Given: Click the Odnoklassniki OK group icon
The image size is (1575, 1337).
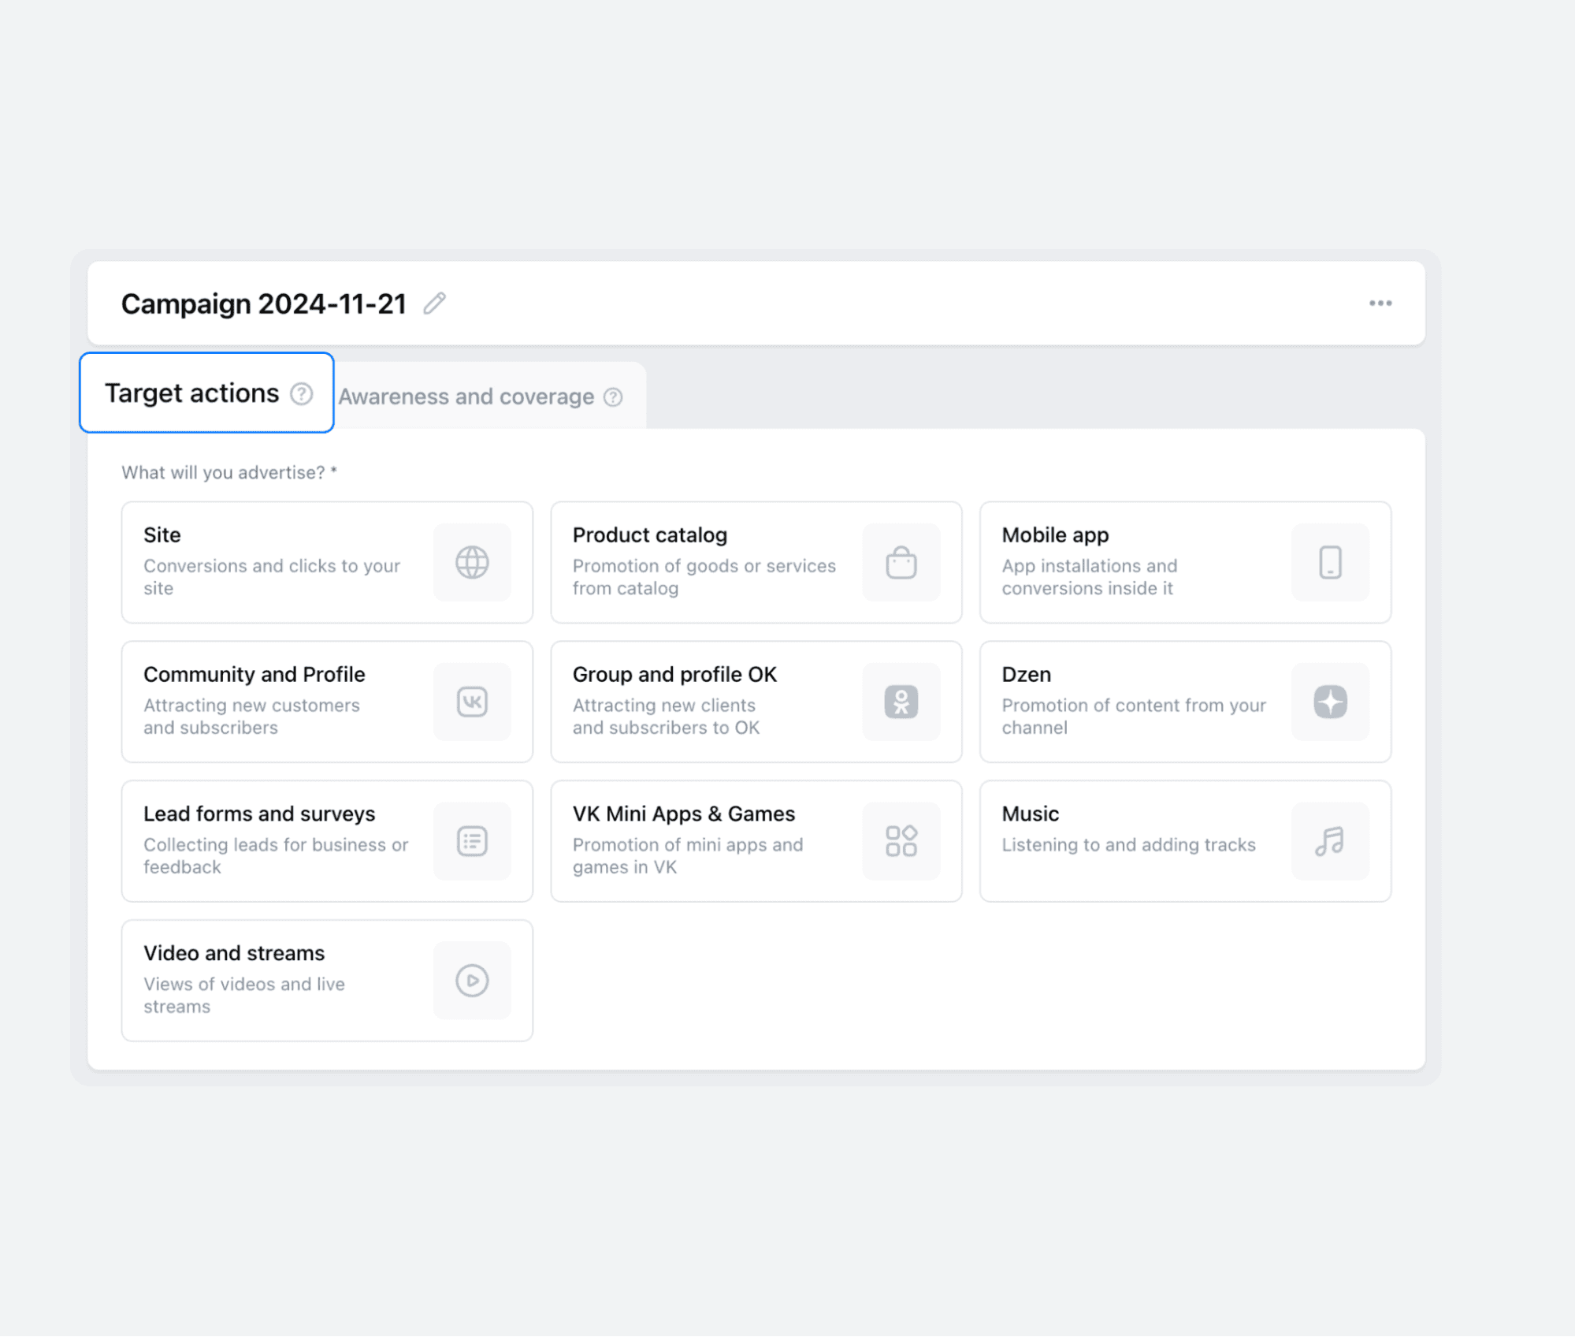Looking at the screenshot, I should (901, 702).
